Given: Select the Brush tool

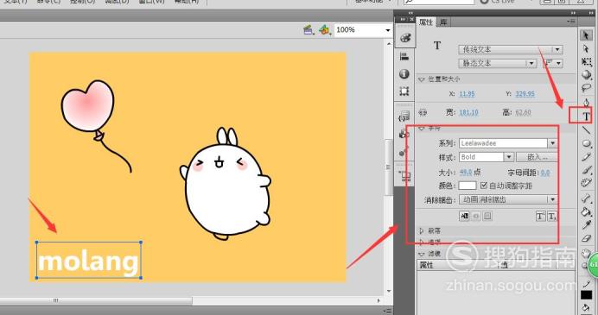Looking at the screenshot, I should coord(586,170).
